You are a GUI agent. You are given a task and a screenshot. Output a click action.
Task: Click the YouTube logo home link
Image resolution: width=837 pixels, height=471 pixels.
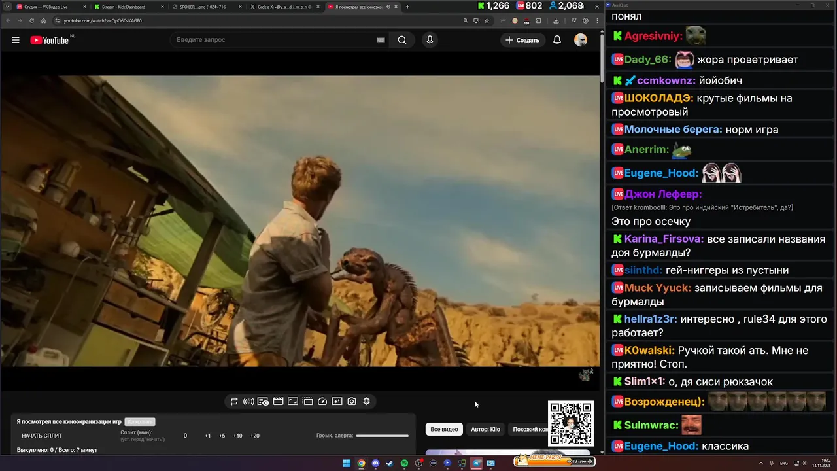49,40
